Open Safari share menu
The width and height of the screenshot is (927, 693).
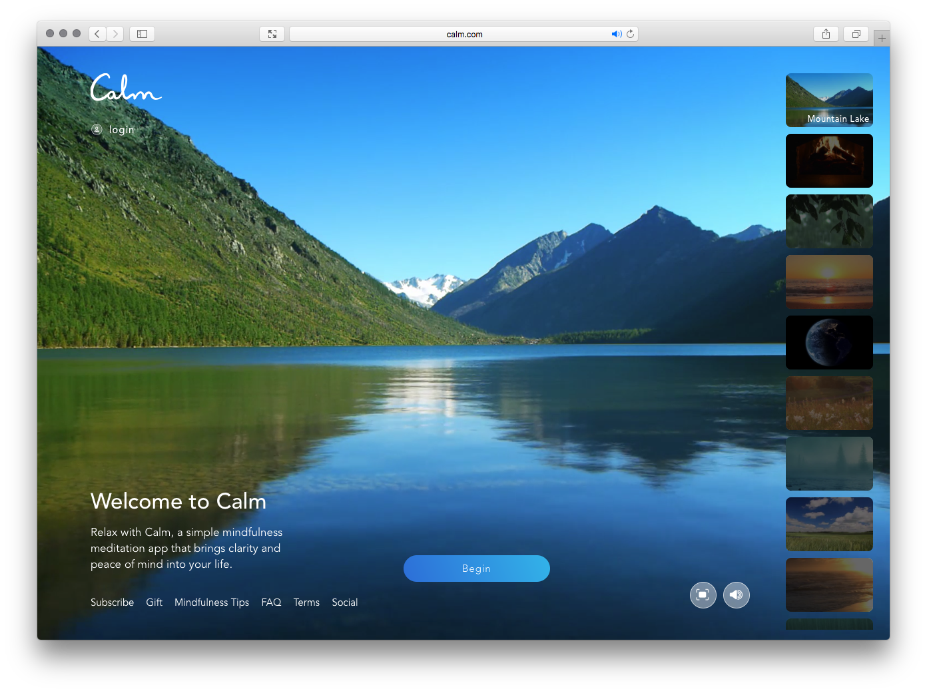[x=826, y=34]
